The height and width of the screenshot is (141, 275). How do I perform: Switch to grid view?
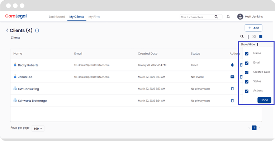(x=254, y=37)
